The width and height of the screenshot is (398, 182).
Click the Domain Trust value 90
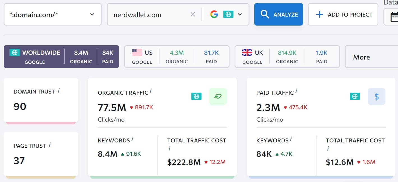(x=20, y=106)
